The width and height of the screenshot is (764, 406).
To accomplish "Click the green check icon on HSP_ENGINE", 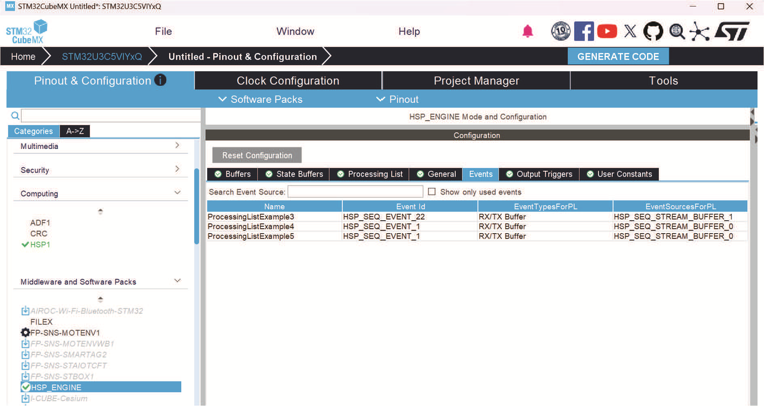I will tap(26, 387).
